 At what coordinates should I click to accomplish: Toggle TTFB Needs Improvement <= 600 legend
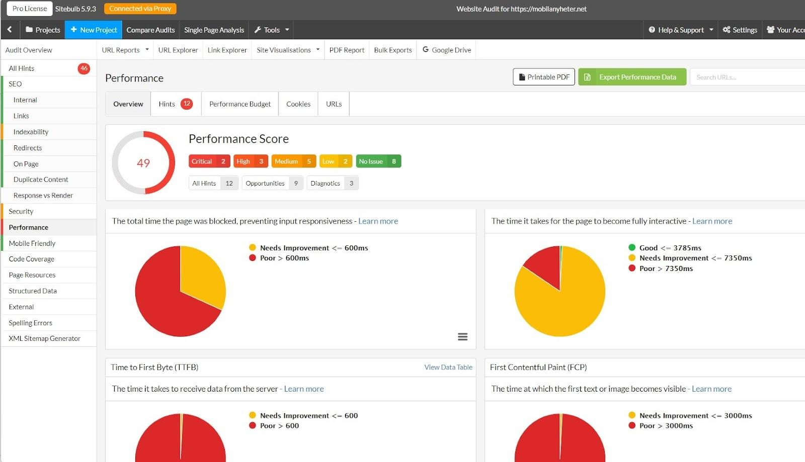click(303, 416)
